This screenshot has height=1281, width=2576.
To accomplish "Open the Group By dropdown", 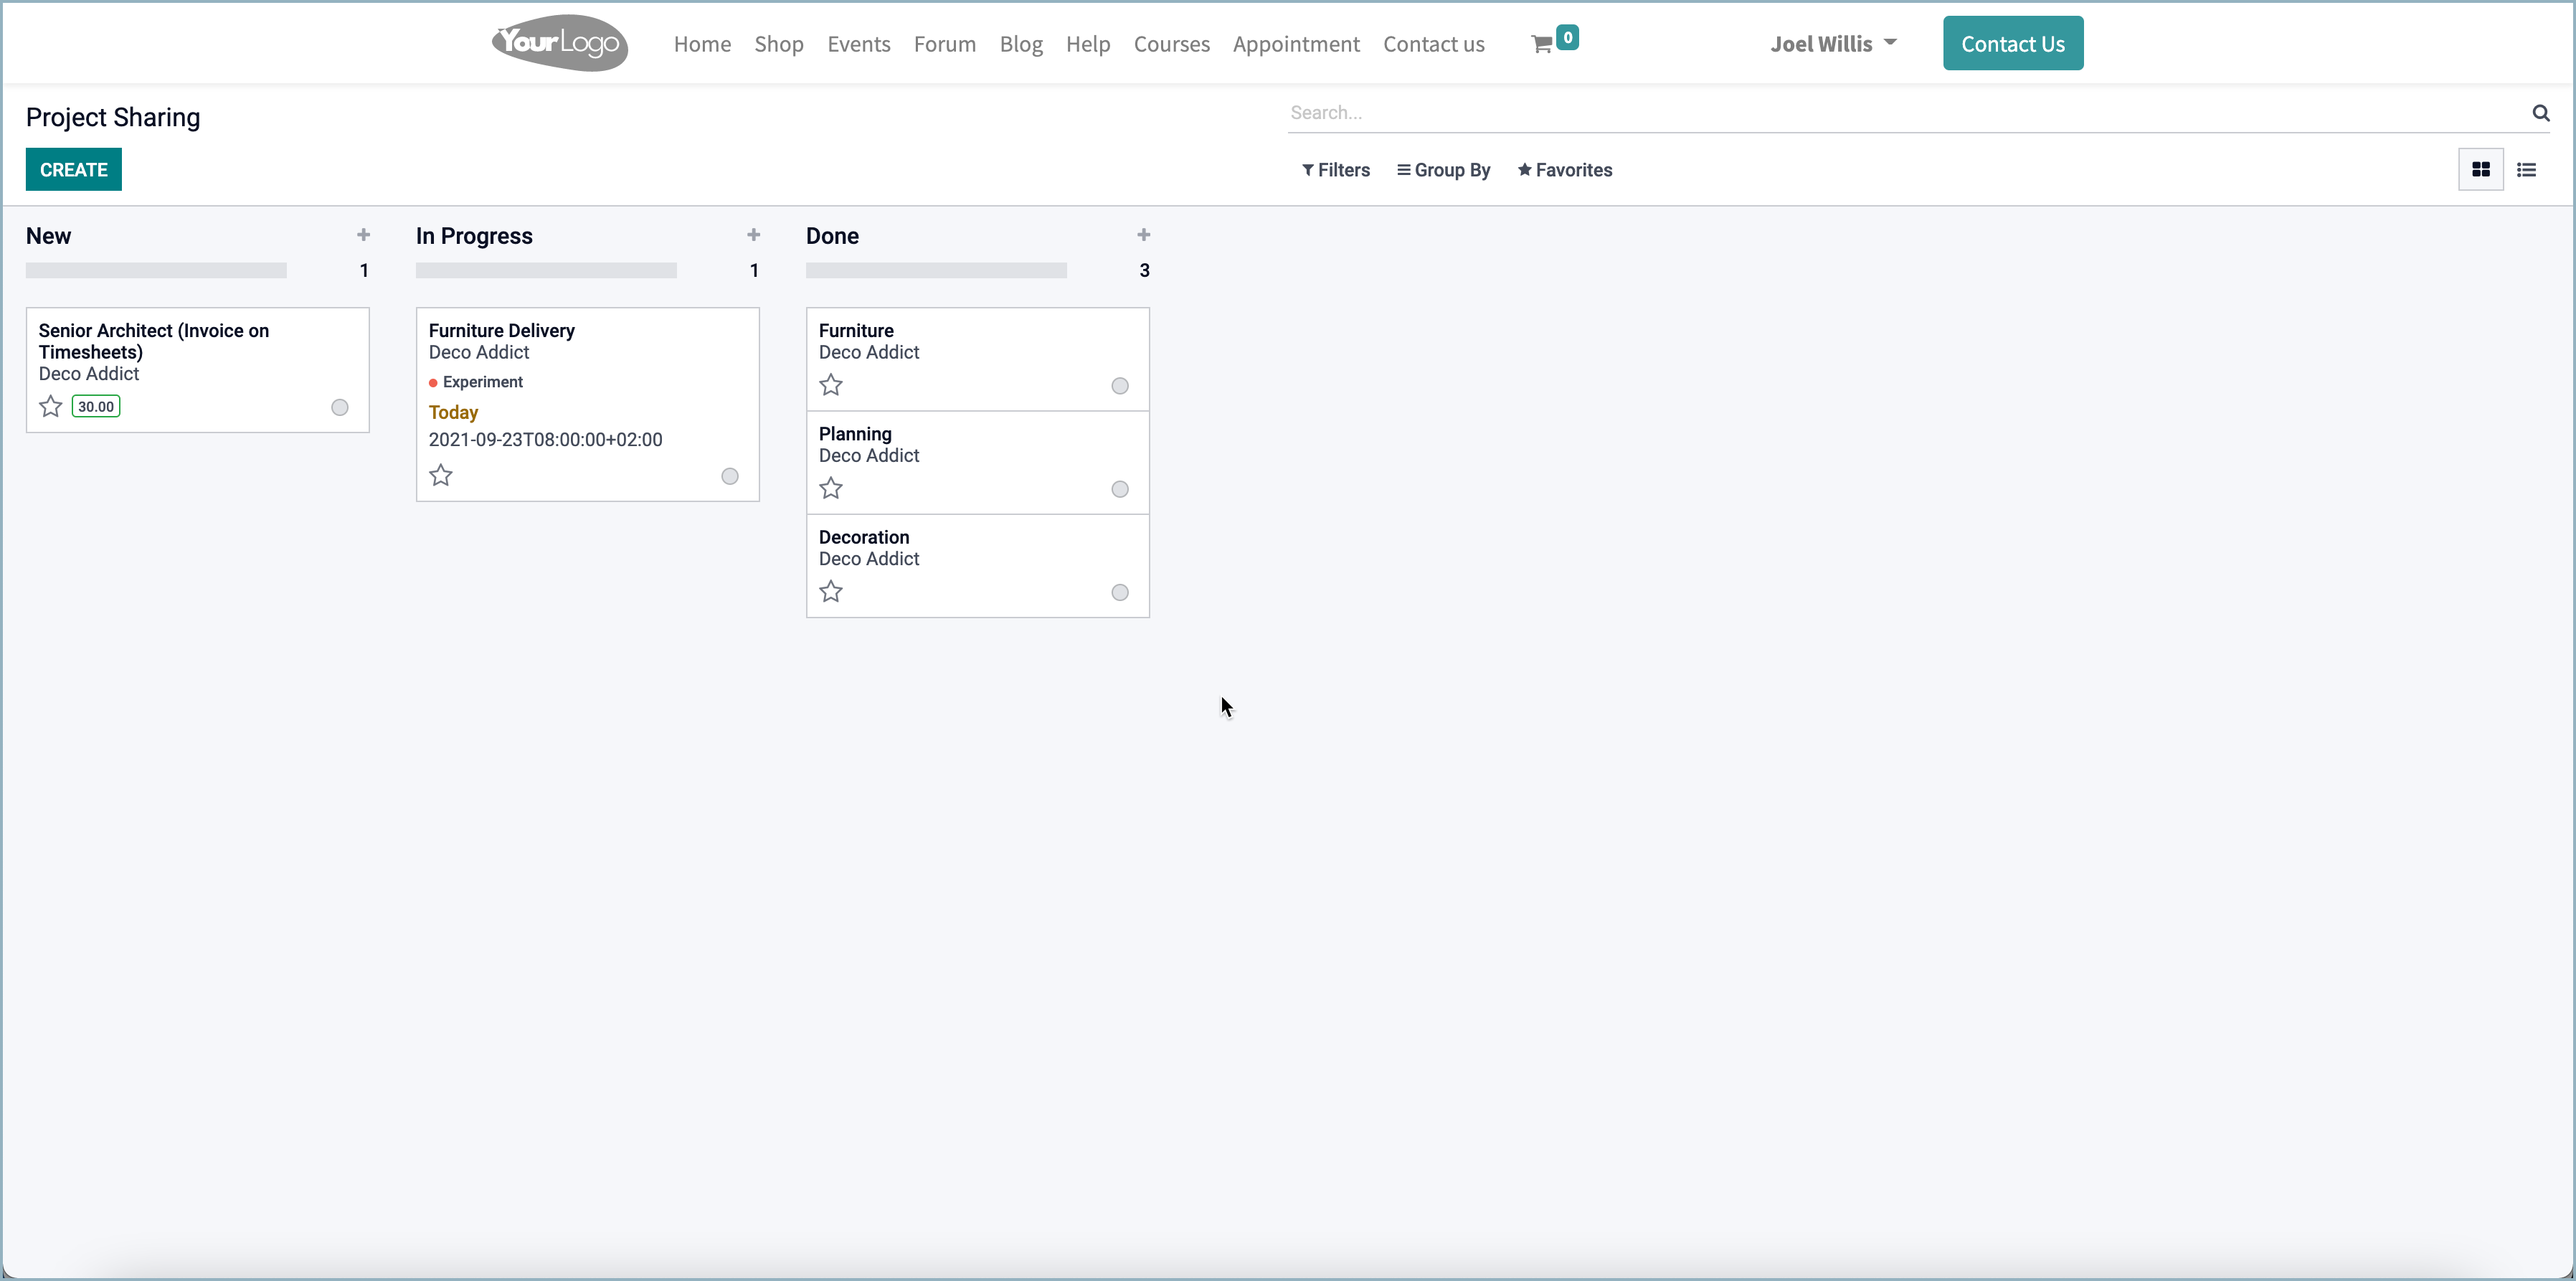I will (x=1443, y=169).
